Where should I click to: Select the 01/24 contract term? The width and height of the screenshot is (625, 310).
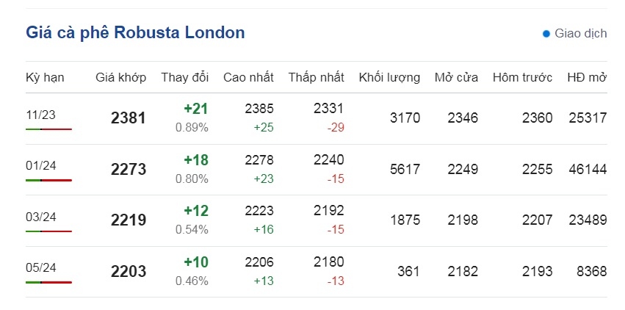[40, 166]
